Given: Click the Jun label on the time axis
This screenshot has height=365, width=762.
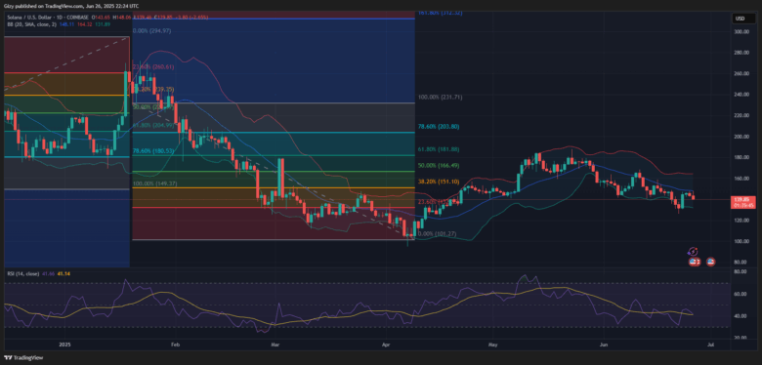Looking at the screenshot, I should coord(603,345).
